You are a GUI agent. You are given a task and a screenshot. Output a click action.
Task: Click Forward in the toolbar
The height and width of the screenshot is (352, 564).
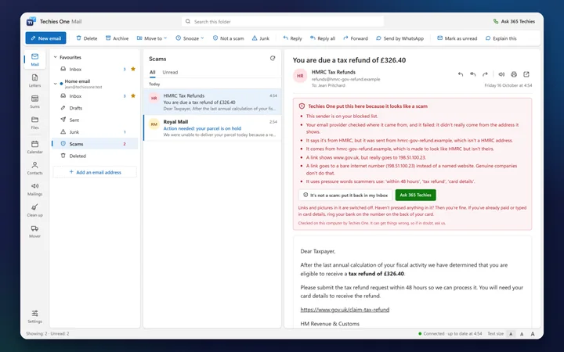356,38
